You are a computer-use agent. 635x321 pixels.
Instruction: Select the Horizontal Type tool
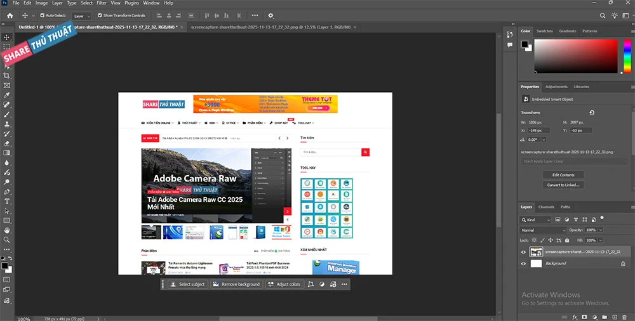6,201
